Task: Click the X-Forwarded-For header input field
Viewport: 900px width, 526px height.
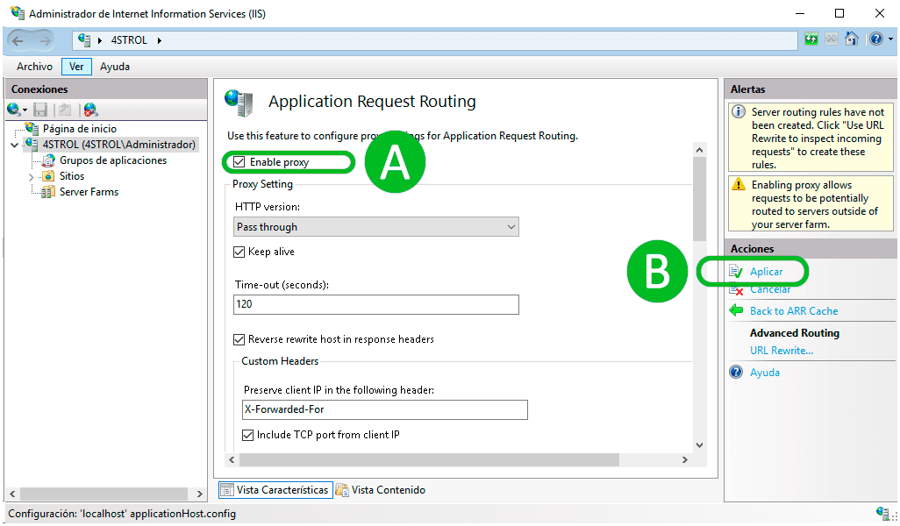Action: point(384,409)
